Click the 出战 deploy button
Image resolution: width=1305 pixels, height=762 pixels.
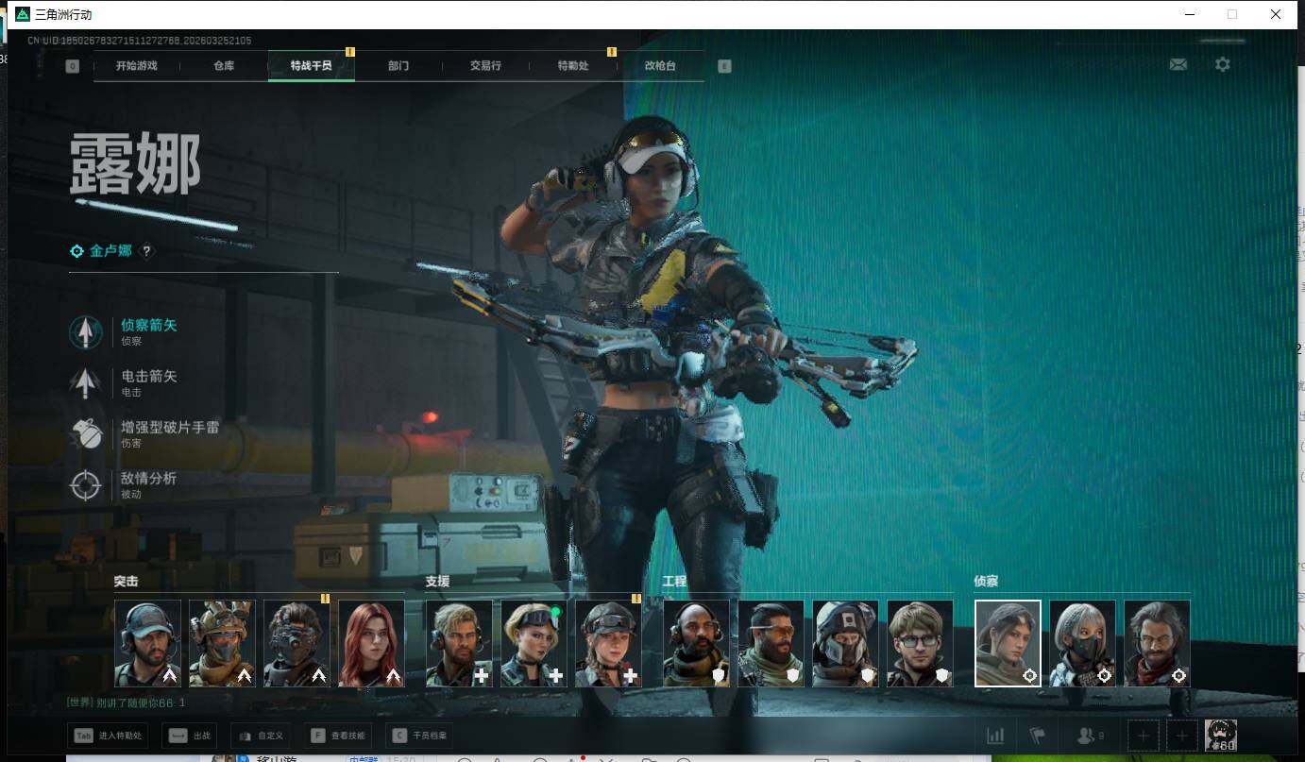tap(190, 736)
